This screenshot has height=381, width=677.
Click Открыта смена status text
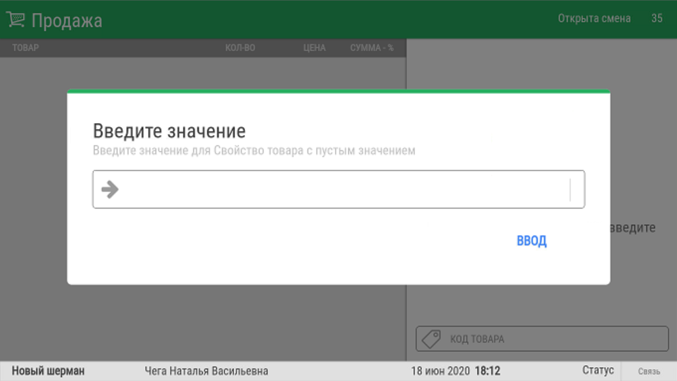coord(594,19)
